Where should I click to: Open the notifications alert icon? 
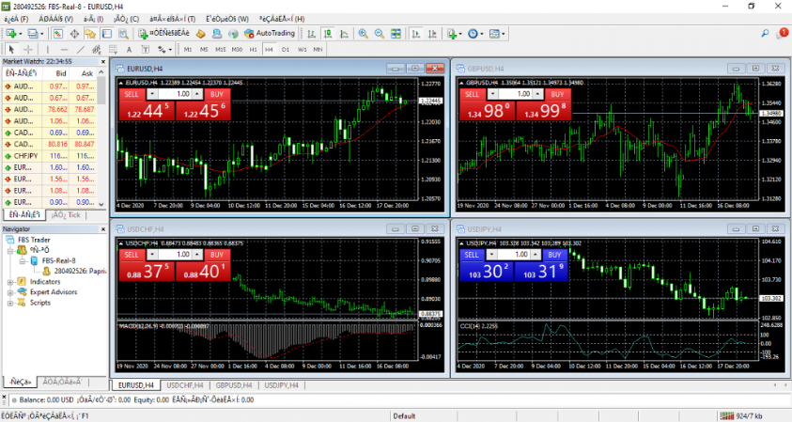pyautogui.click(x=784, y=33)
